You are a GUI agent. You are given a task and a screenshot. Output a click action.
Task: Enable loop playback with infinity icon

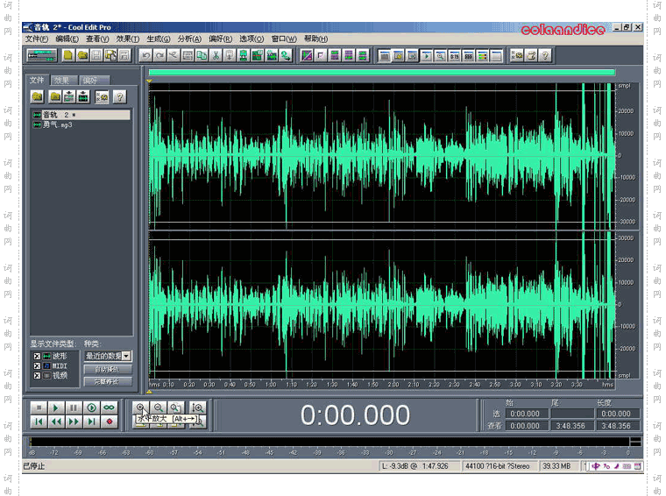click(x=110, y=408)
